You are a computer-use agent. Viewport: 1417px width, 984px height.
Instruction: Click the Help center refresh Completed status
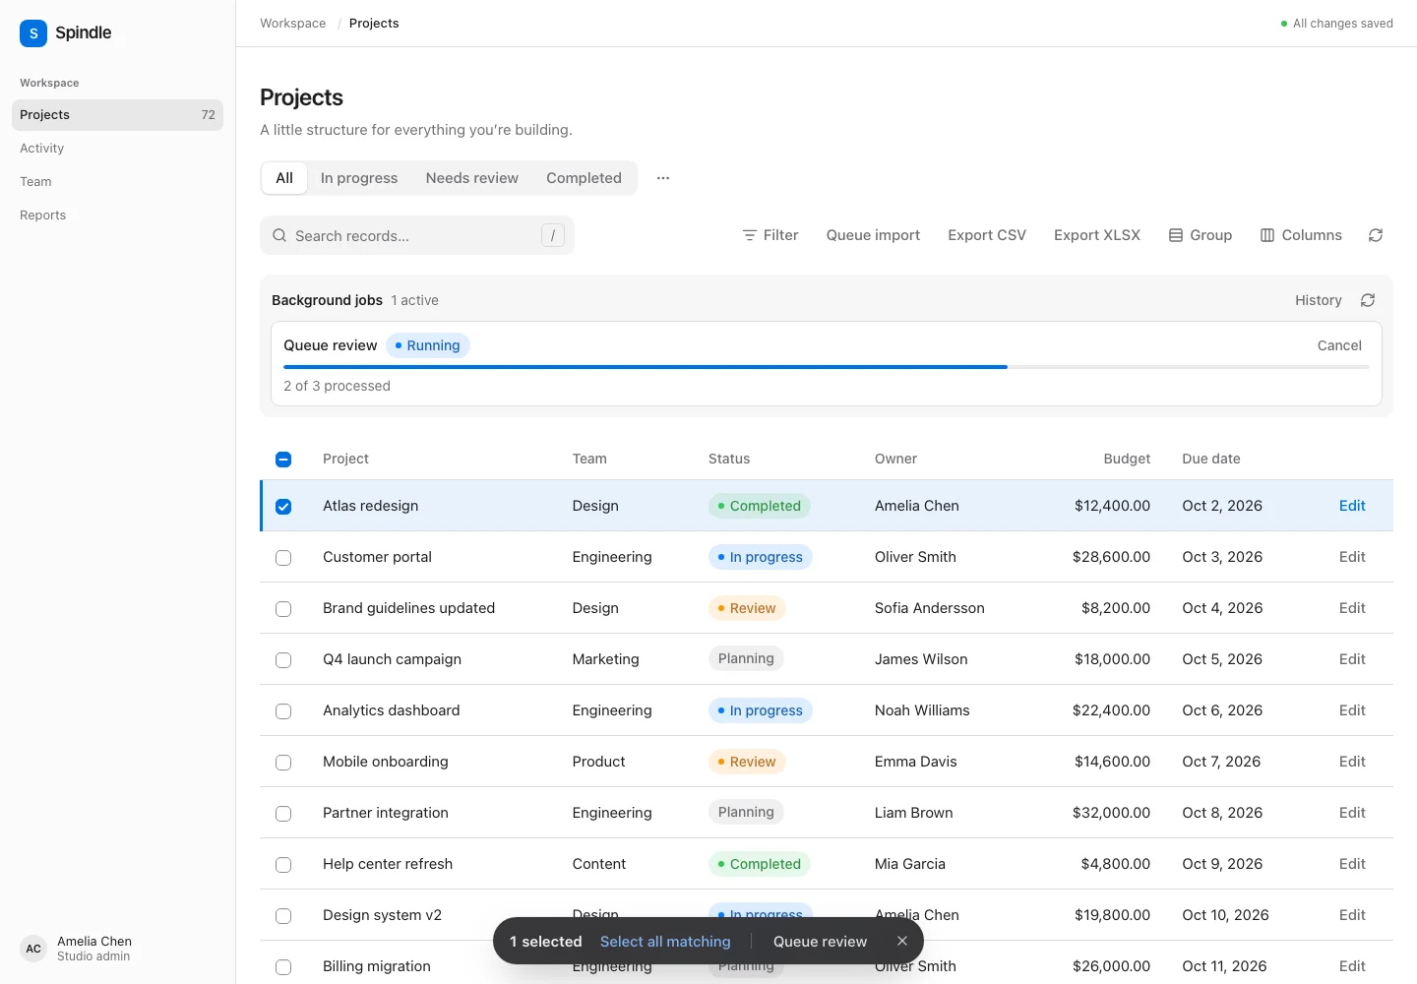click(759, 864)
